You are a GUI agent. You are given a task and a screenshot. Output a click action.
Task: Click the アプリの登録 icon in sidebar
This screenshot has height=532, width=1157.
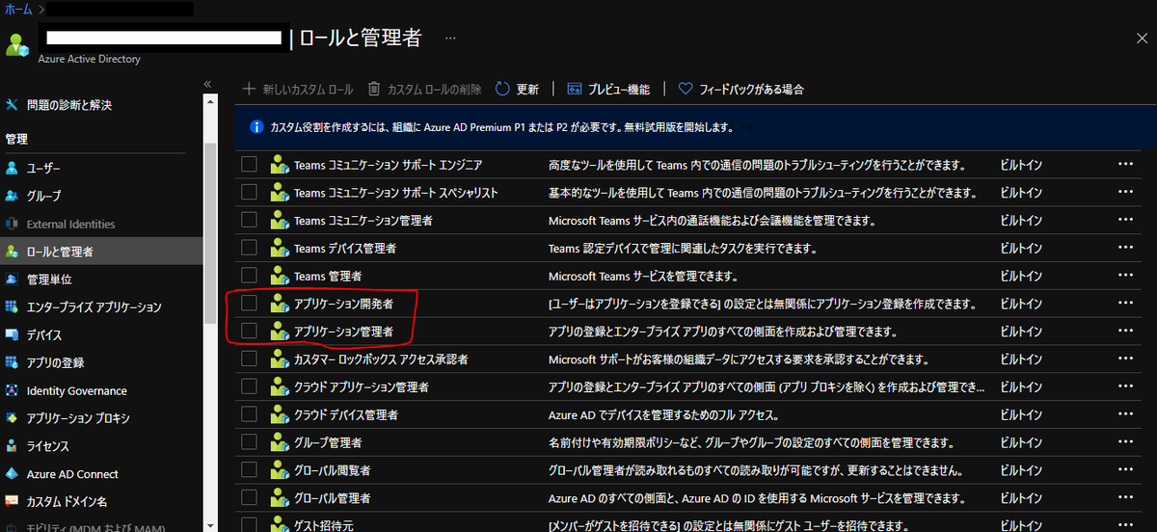(12, 362)
